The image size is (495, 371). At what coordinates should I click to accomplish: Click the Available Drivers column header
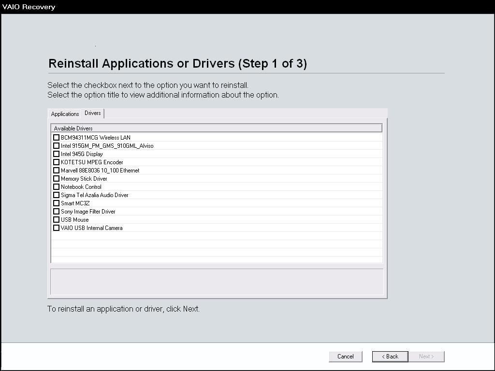217,128
